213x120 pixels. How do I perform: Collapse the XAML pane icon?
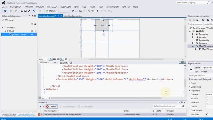[185, 63]
